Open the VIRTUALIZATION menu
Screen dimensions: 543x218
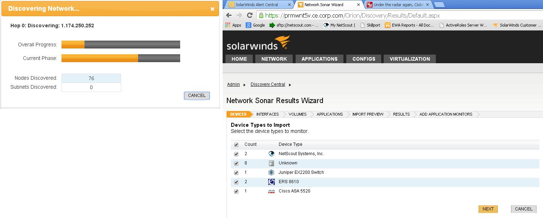(x=410, y=59)
